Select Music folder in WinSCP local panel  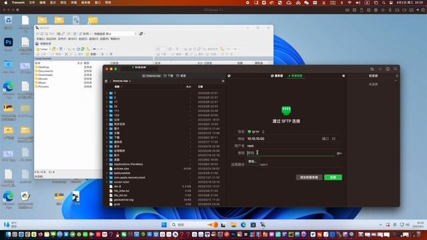42,83
